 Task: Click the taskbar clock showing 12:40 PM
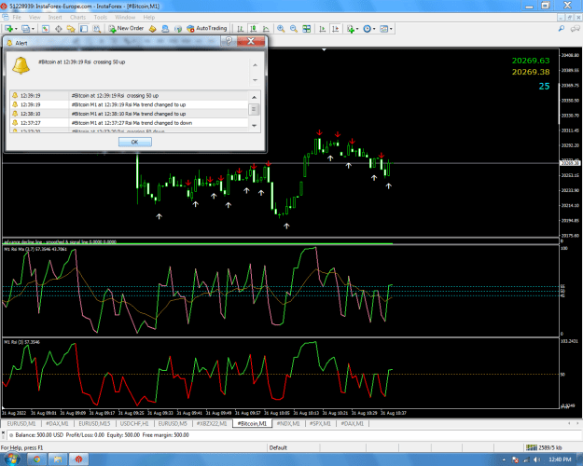coord(560,459)
